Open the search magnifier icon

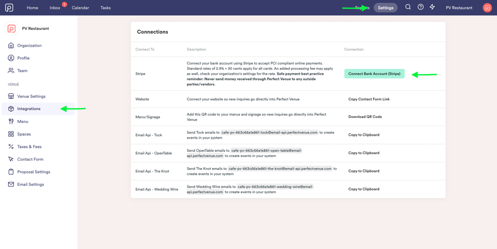pyautogui.click(x=408, y=7)
